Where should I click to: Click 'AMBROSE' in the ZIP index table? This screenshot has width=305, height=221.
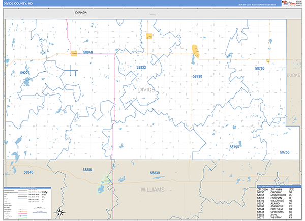(277, 206)
